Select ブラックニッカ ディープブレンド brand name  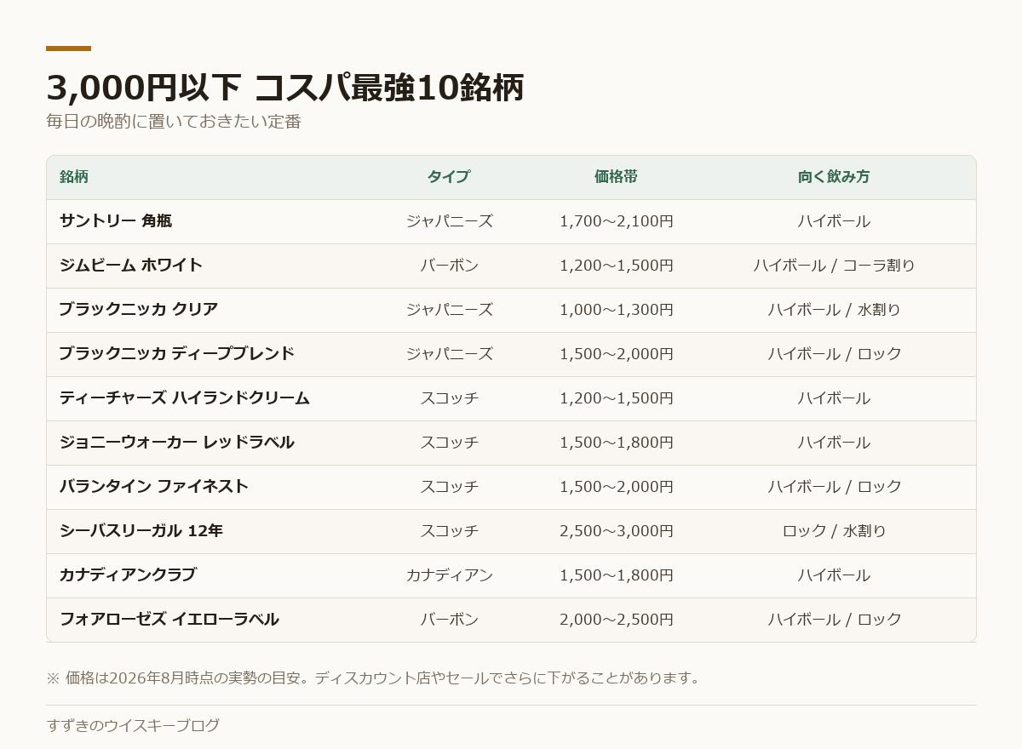tap(177, 354)
